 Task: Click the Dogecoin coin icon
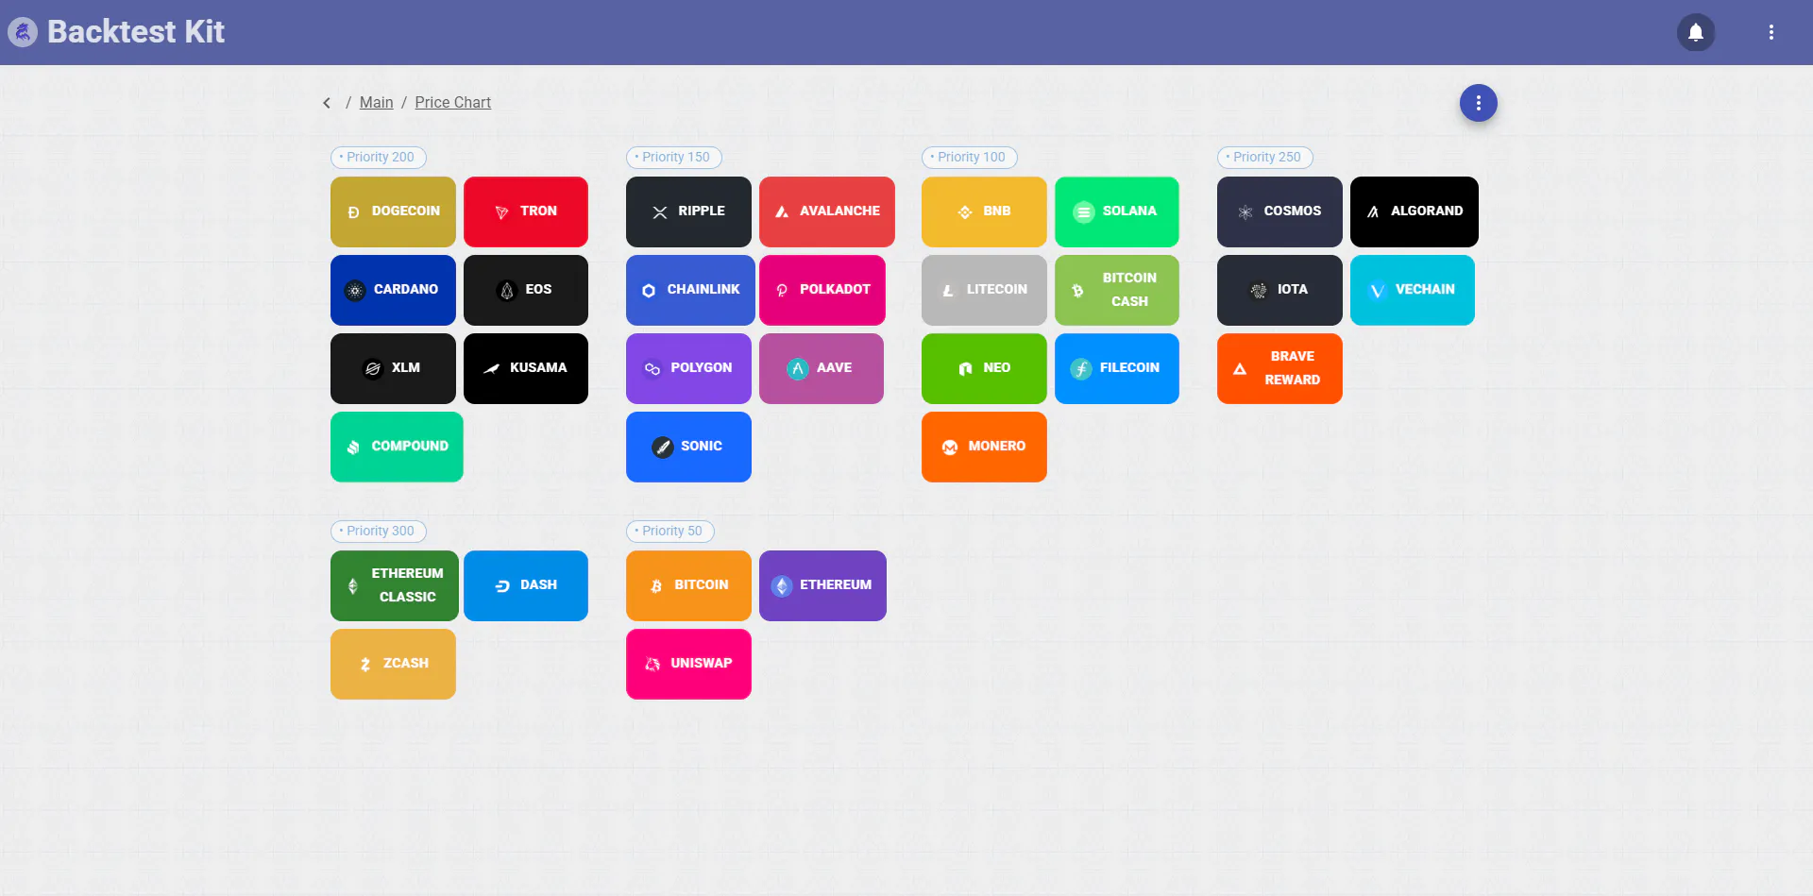point(353,212)
